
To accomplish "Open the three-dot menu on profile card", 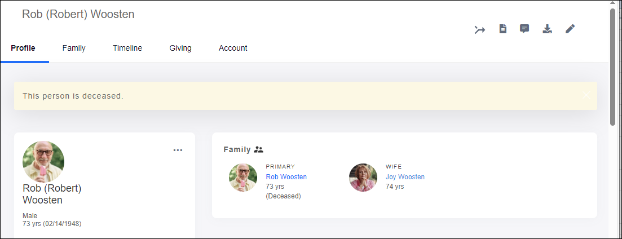I will (178, 150).
